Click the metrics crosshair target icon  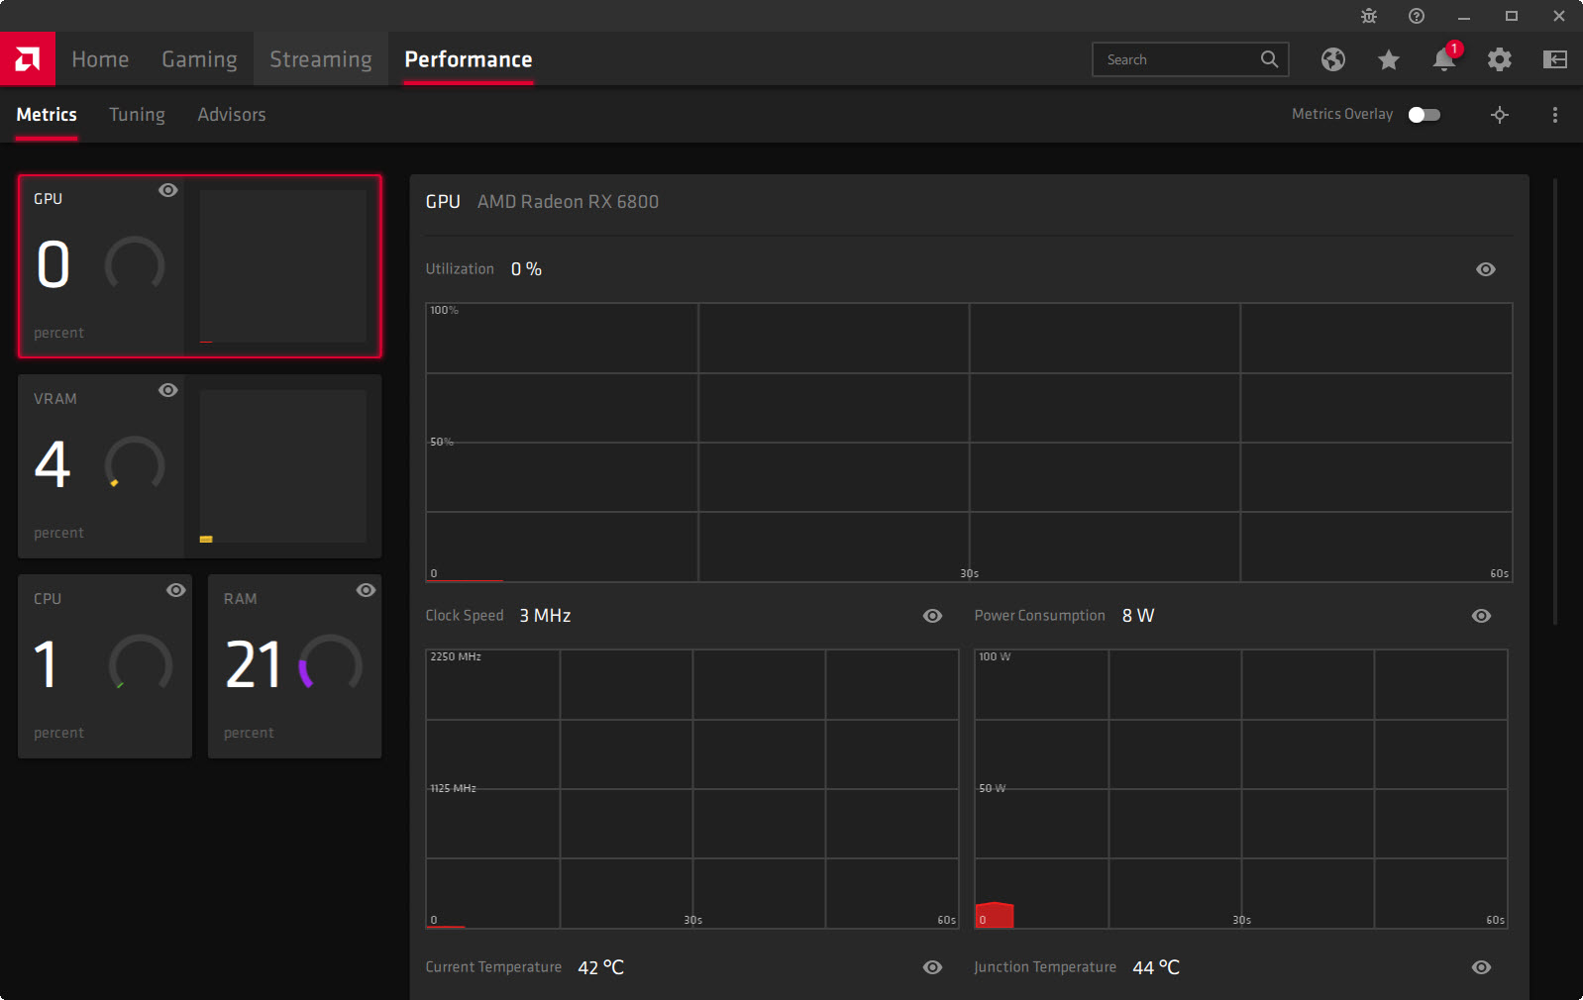(1500, 115)
